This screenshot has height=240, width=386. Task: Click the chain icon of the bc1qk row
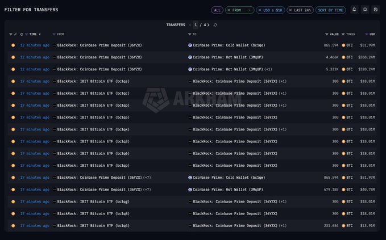click(x=13, y=129)
